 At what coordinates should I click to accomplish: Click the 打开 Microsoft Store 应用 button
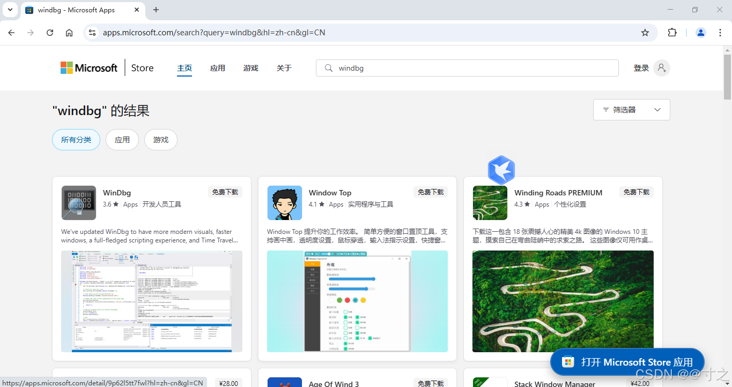coord(627,361)
